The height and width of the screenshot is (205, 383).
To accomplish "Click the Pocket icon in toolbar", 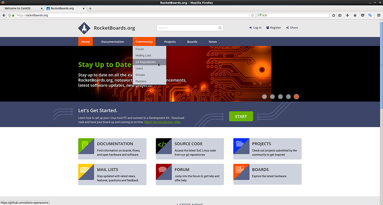I will (x=362, y=15).
